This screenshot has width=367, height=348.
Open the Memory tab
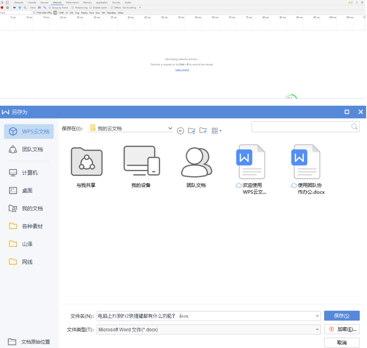coord(87,2)
